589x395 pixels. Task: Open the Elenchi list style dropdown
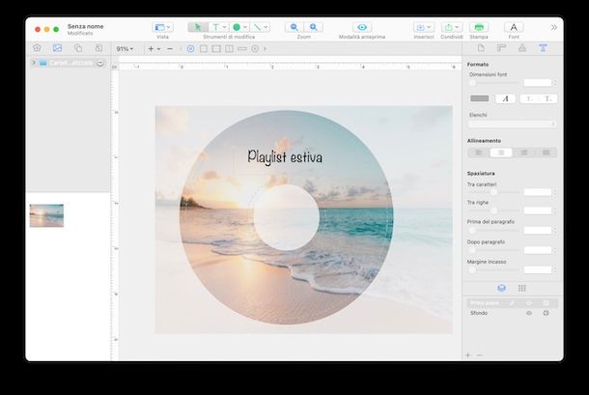(x=511, y=125)
